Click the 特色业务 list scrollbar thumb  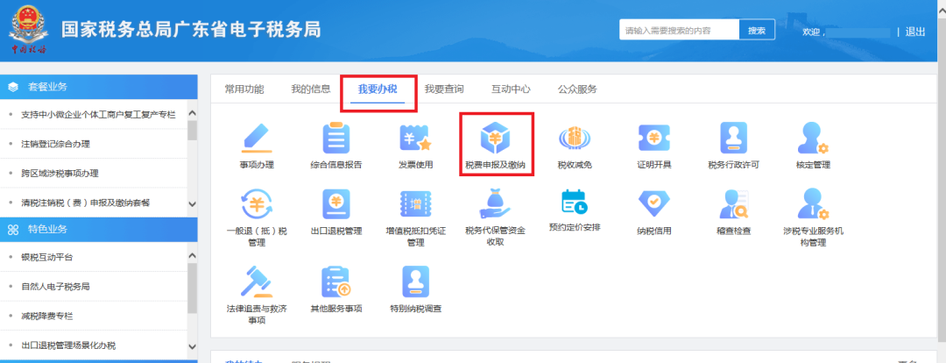point(192,288)
